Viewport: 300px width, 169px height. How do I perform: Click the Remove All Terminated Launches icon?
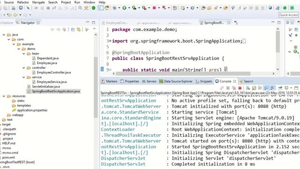click(x=234, y=88)
